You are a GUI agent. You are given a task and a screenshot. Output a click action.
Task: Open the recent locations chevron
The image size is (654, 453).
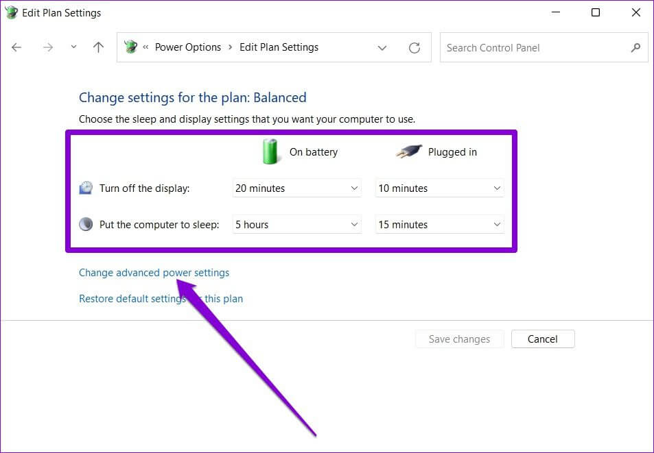click(73, 47)
